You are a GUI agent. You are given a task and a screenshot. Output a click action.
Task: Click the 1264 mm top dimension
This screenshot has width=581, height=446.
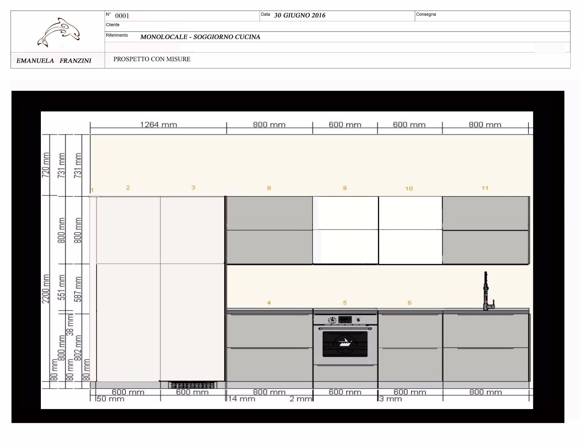pyautogui.click(x=159, y=125)
